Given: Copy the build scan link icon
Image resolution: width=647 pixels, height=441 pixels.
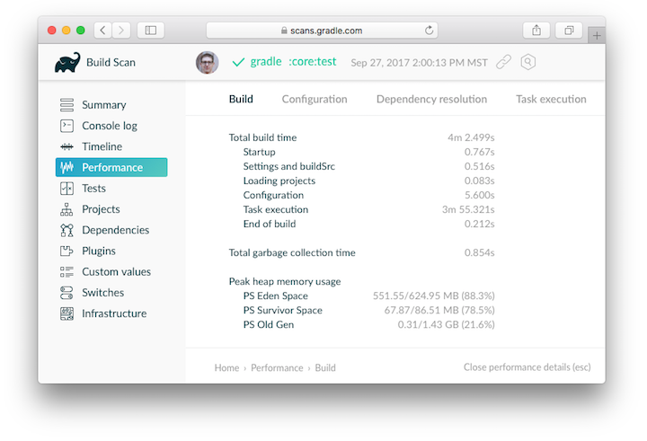Looking at the screenshot, I should tap(503, 62).
